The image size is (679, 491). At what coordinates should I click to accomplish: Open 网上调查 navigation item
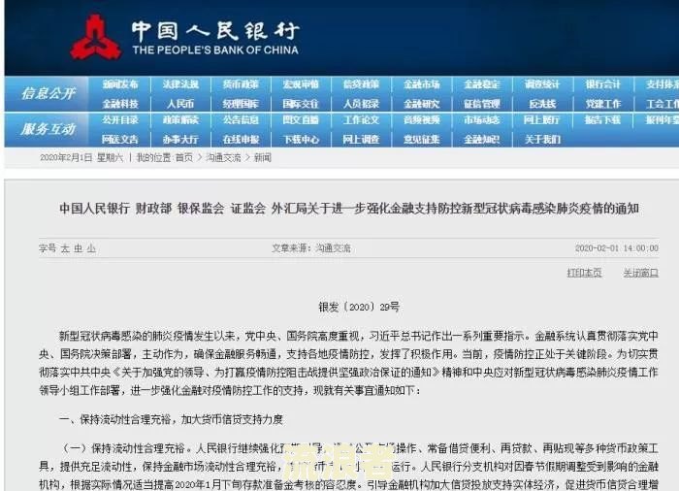(x=361, y=140)
